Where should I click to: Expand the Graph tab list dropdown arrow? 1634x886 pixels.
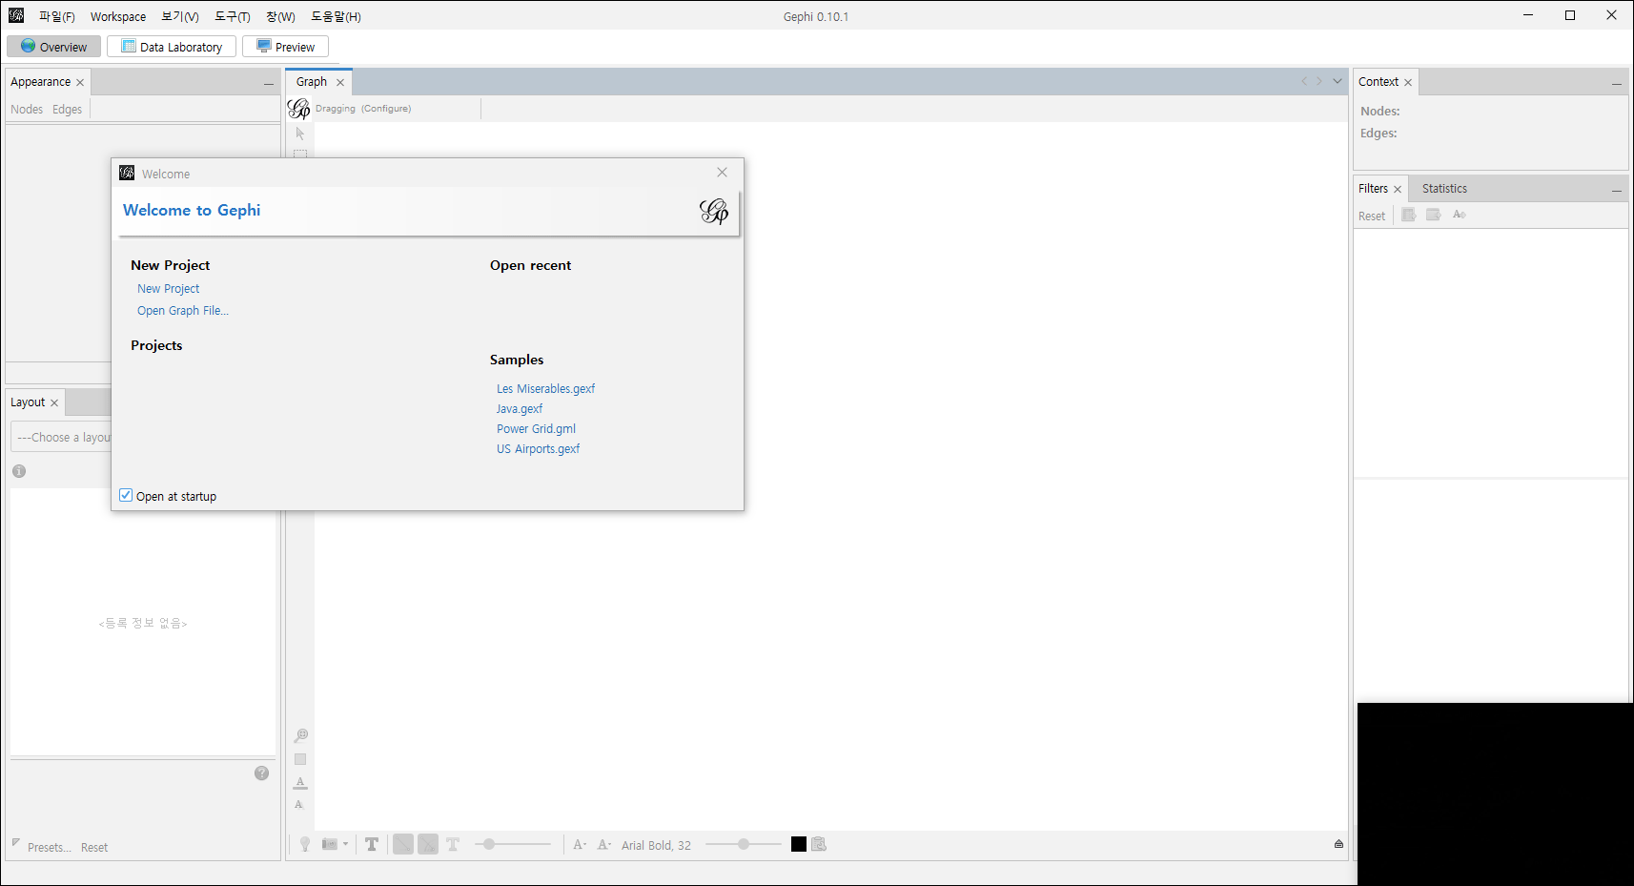[1338, 81]
